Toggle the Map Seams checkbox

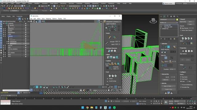tap(181, 77)
